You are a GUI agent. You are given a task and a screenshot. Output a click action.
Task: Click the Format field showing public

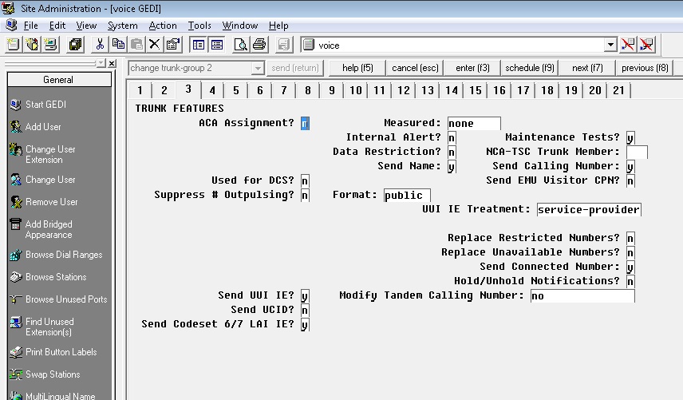pos(407,195)
